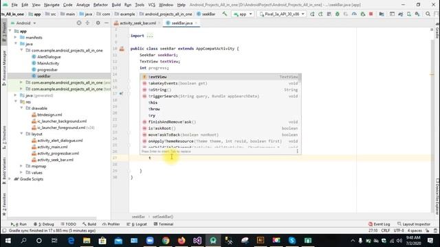Open the Build menu
This screenshot has height=247, width=440.
(116, 5)
